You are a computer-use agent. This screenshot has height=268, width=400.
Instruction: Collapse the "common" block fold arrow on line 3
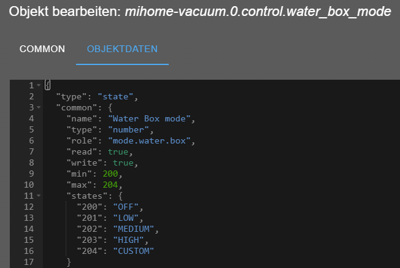point(39,107)
